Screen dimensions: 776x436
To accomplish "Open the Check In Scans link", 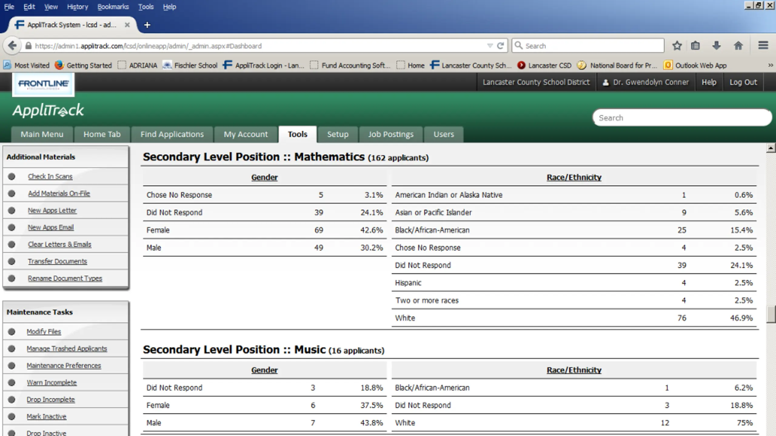I will (50, 177).
